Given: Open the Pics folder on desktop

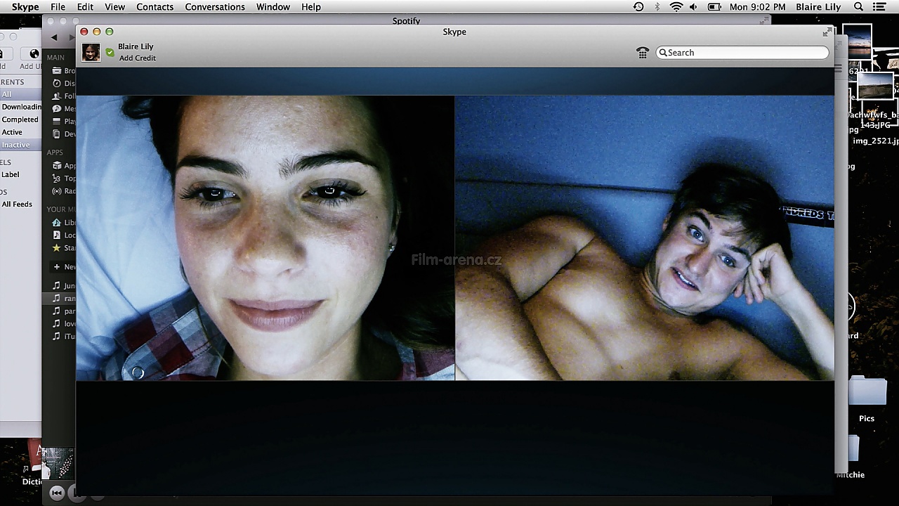Looking at the screenshot, I should (x=866, y=397).
